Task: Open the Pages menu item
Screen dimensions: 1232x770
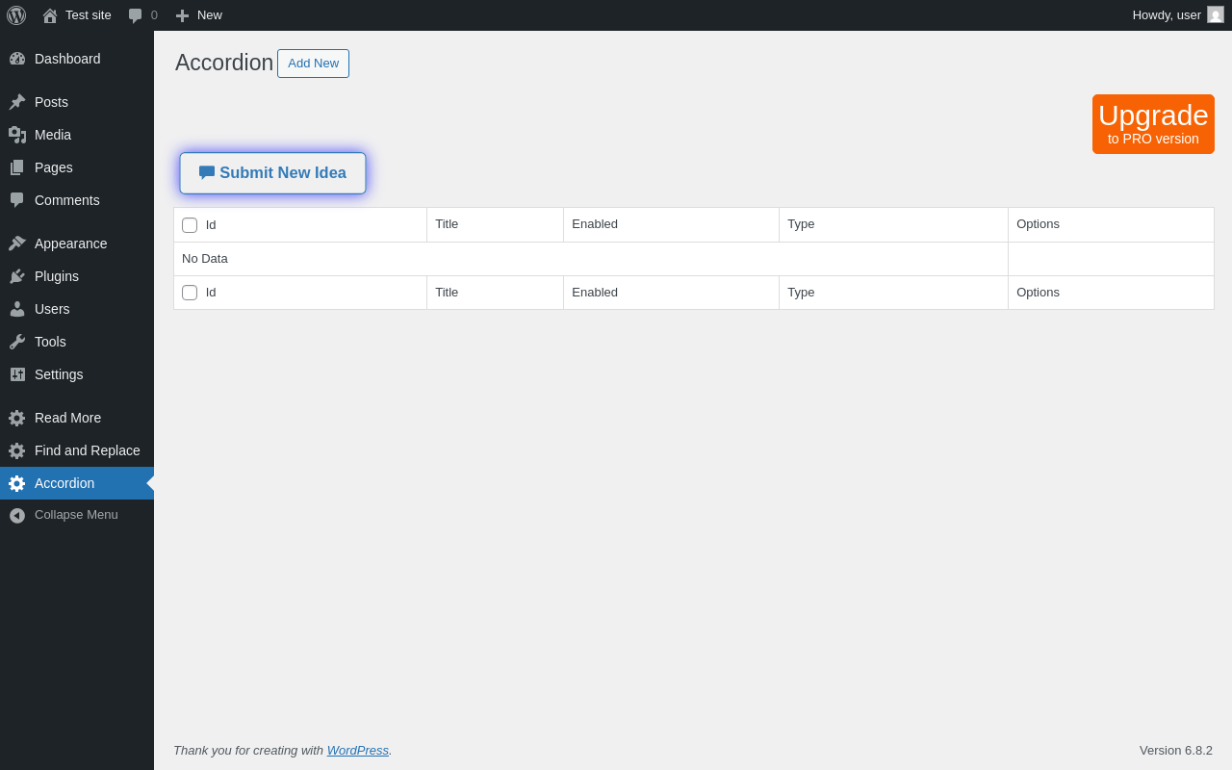Action: pyautogui.click(x=77, y=167)
